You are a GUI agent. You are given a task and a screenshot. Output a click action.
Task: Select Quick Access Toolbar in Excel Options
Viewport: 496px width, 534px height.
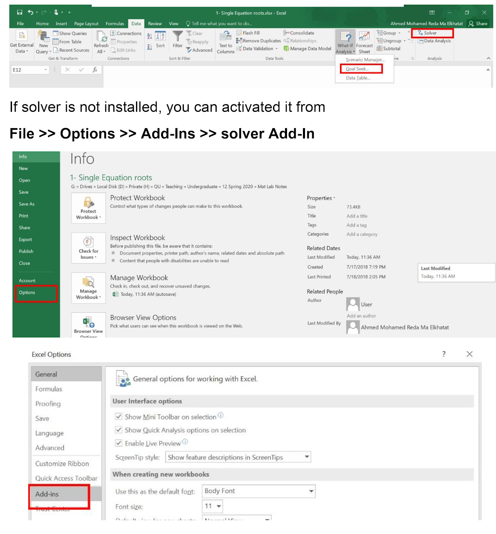click(x=66, y=478)
